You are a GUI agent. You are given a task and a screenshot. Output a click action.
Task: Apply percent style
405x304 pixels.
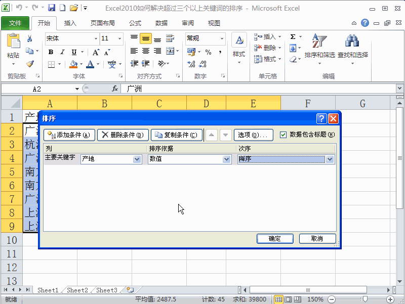click(208, 52)
